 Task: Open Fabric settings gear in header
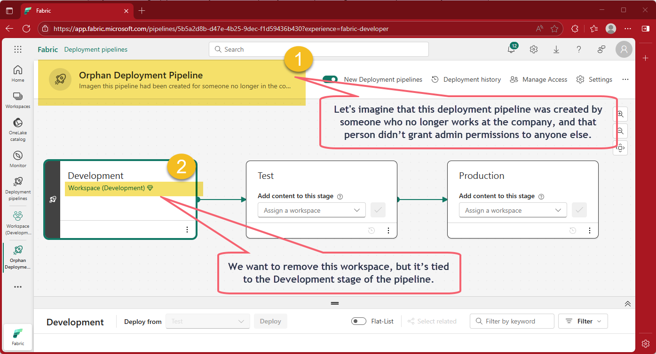point(534,49)
